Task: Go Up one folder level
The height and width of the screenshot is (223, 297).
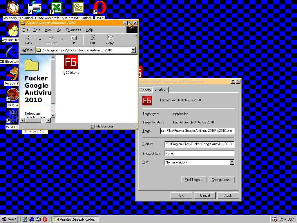Action: [73, 40]
